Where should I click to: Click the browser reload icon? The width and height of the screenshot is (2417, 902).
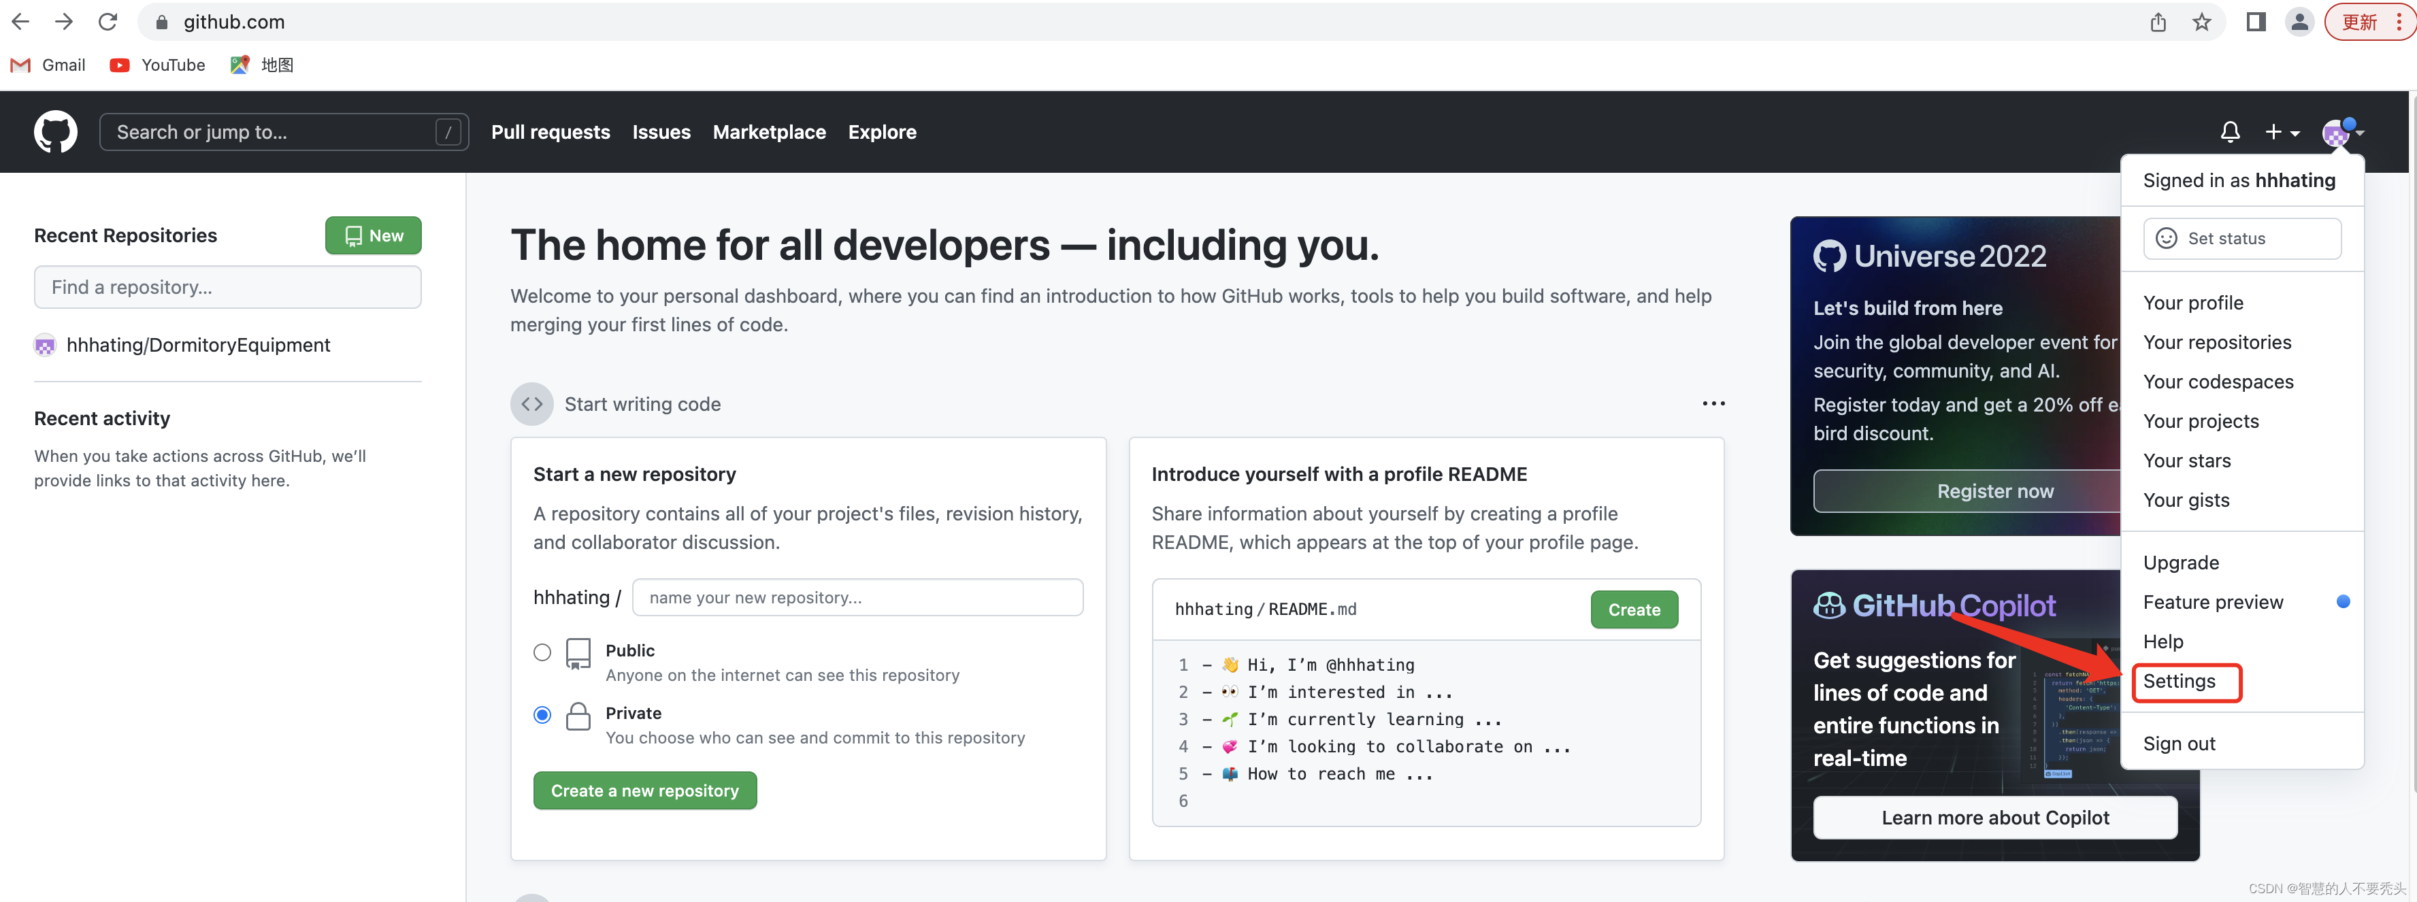(x=108, y=22)
